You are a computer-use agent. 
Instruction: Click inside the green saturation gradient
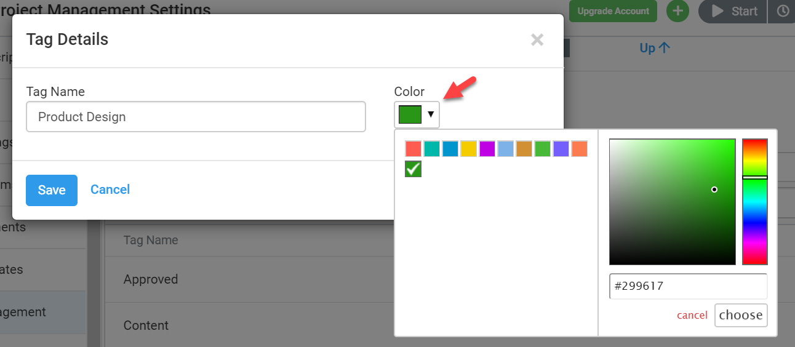point(672,202)
